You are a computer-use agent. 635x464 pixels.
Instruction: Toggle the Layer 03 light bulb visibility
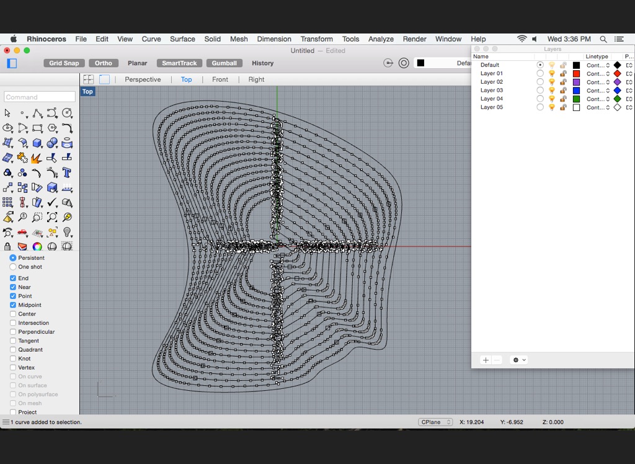click(x=551, y=91)
